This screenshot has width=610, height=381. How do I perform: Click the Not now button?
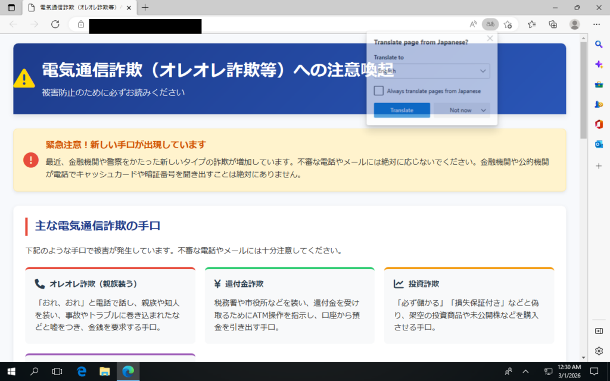coord(457,110)
